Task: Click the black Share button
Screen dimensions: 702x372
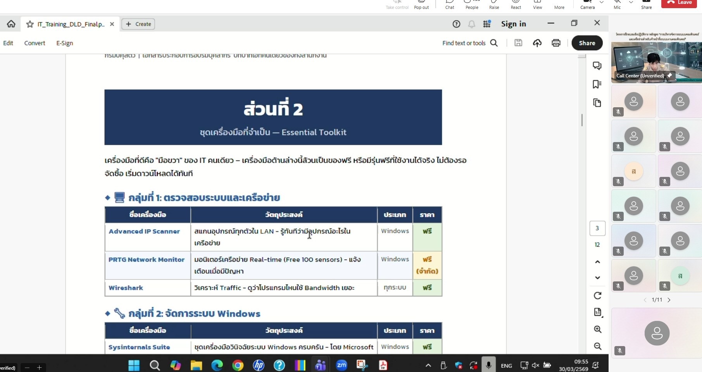Action: coord(587,43)
